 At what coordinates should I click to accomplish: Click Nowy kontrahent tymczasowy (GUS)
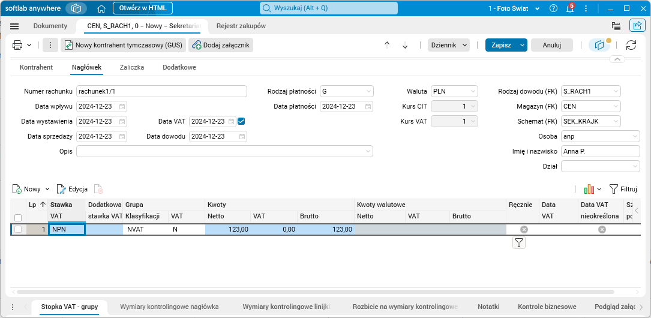point(123,45)
